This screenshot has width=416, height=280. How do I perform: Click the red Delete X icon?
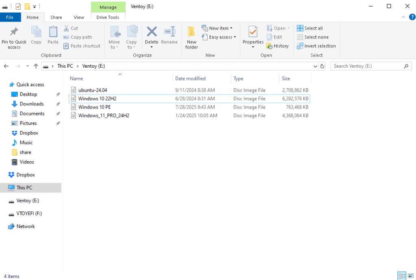click(x=152, y=32)
